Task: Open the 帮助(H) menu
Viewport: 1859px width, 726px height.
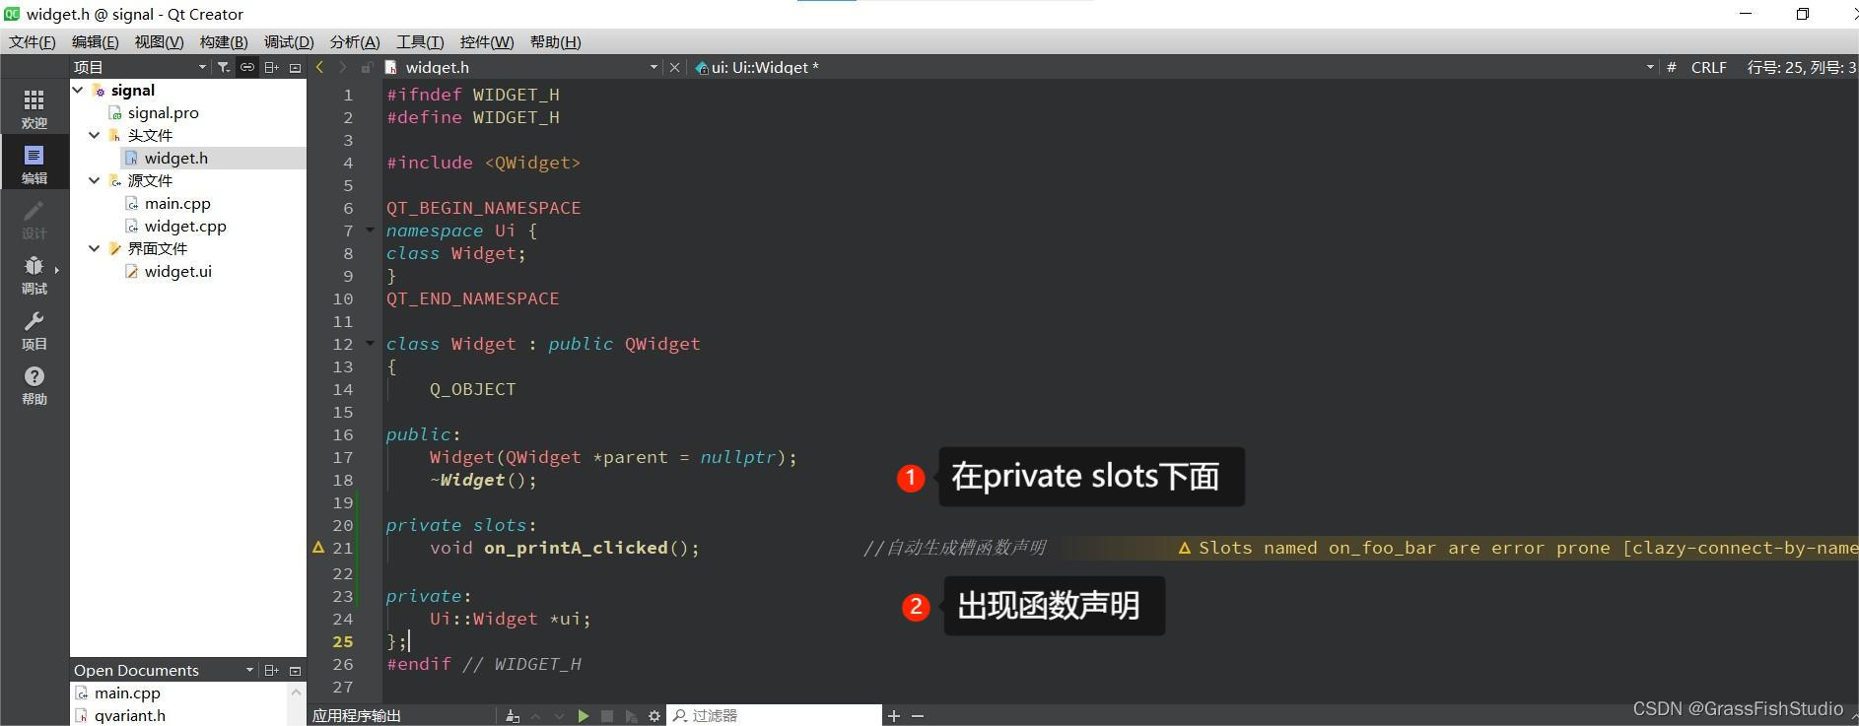Action: tap(555, 41)
